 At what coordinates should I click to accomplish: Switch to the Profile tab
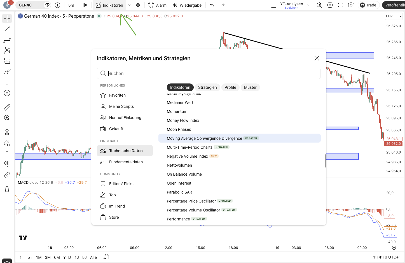coord(230,87)
